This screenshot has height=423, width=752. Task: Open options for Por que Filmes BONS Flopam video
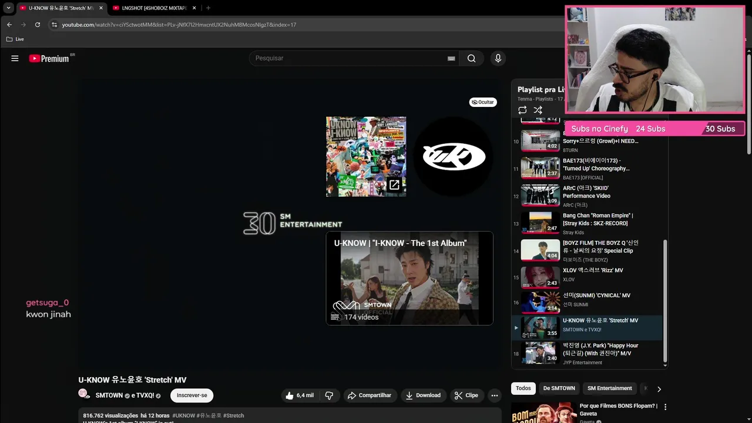point(665,407)
